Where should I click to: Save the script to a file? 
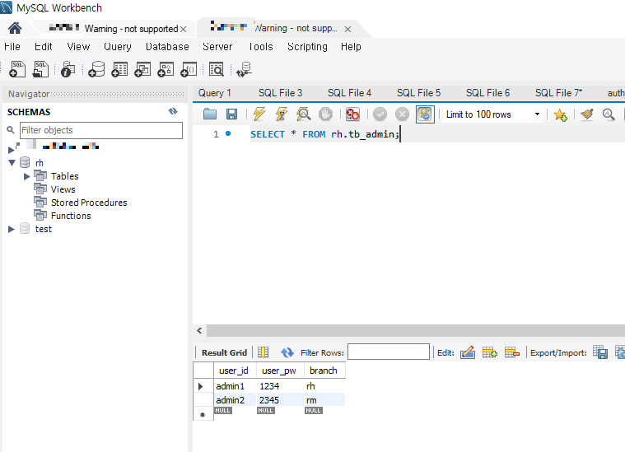231,114
